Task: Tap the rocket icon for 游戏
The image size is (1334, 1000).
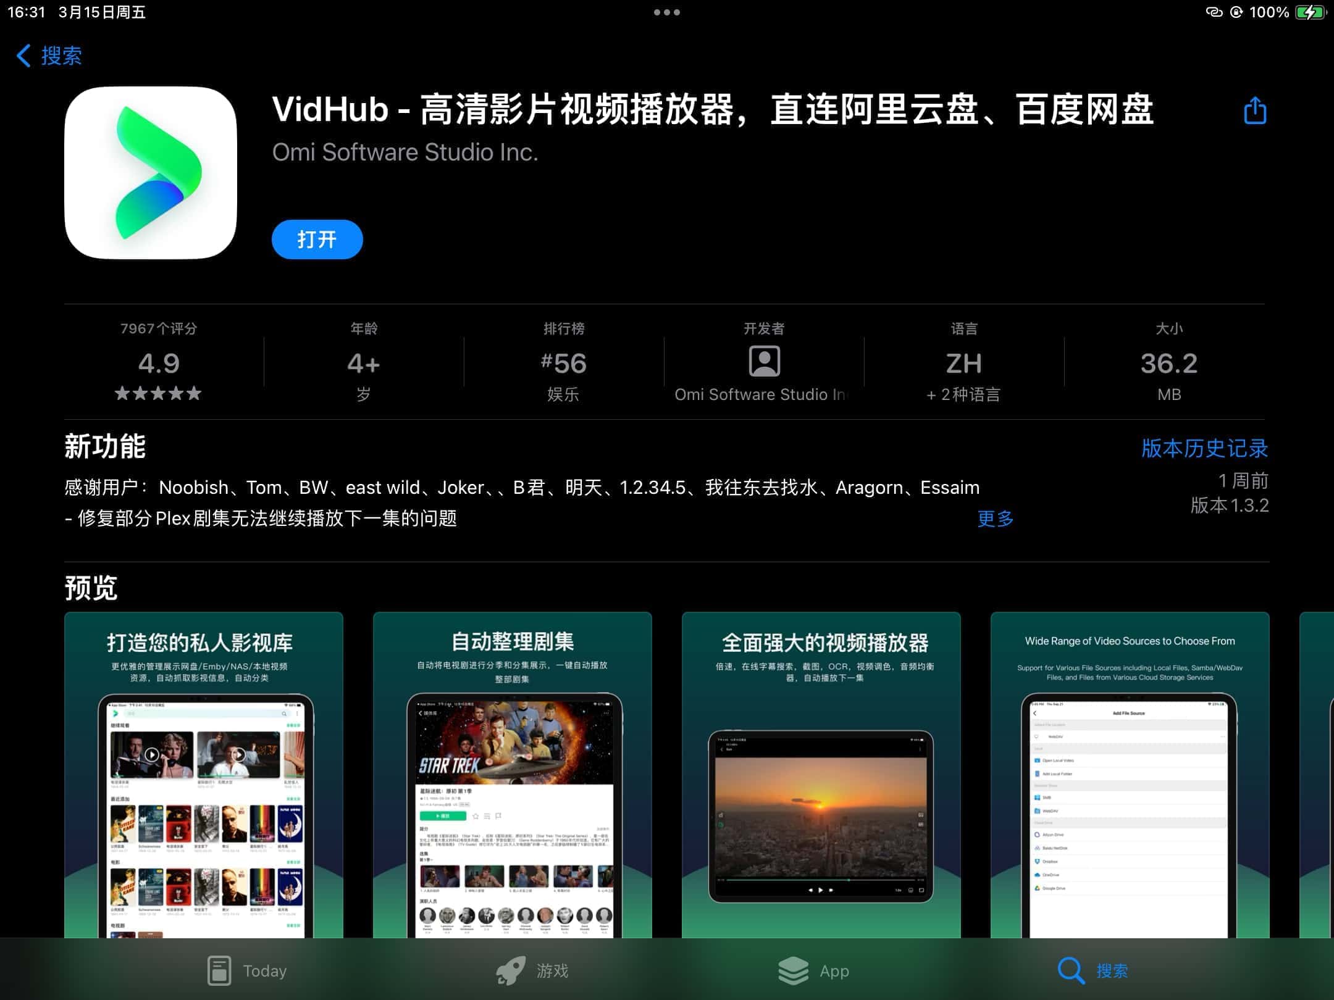Action: point(511,970)
